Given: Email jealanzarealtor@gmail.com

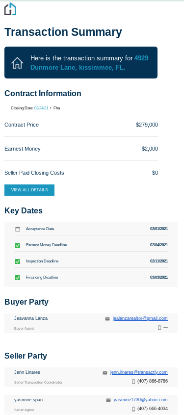Looking at the screenshot, I should (x=140, y=318).
